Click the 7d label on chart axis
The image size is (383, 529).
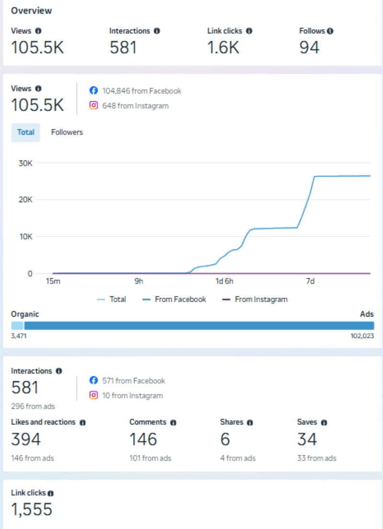click(x=310, y=281)
